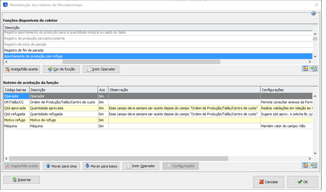
Task: Open the blue help question-mark icon
Action: point(313,13)
